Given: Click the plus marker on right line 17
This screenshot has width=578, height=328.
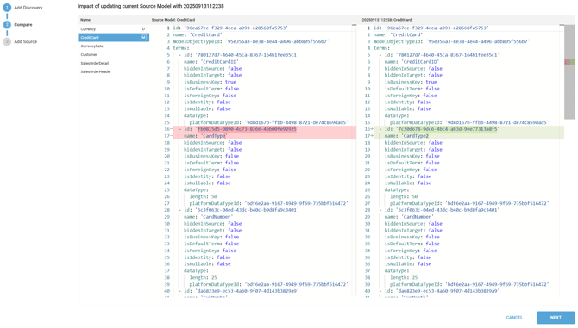Looking at the screenshot, I should point(372,136).
